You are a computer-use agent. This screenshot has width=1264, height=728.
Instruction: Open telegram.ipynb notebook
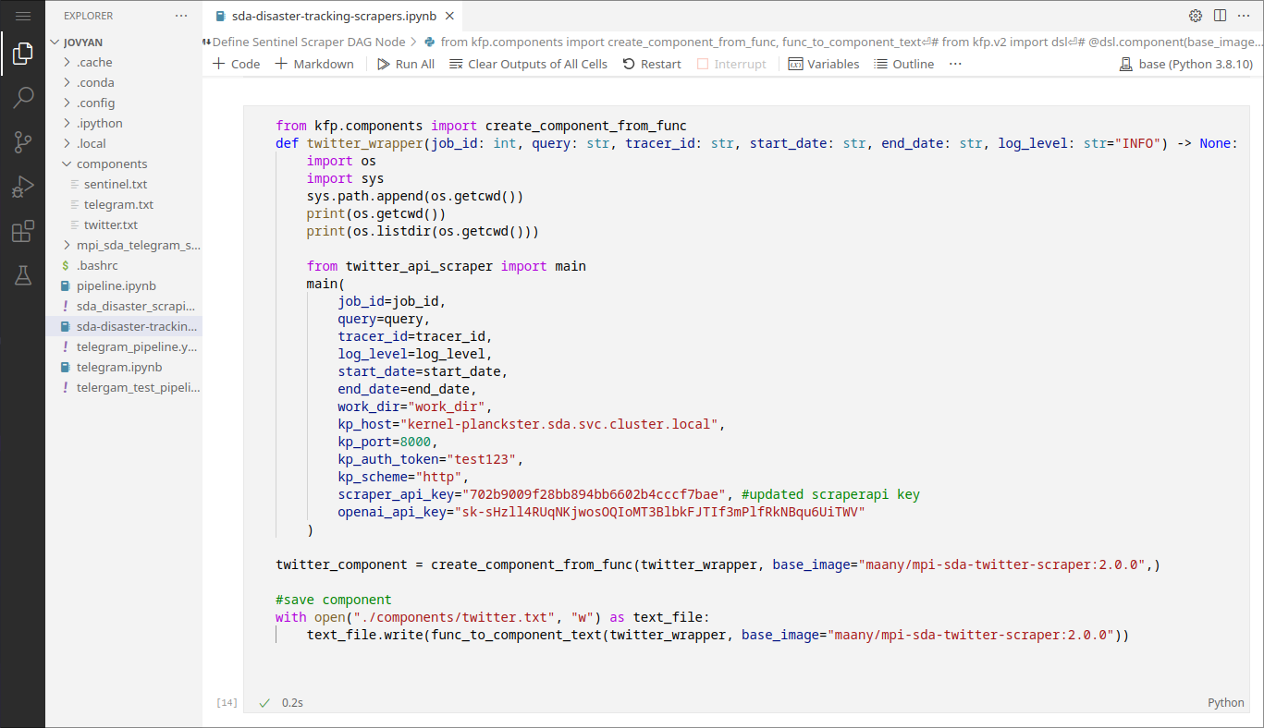[124, 367]
